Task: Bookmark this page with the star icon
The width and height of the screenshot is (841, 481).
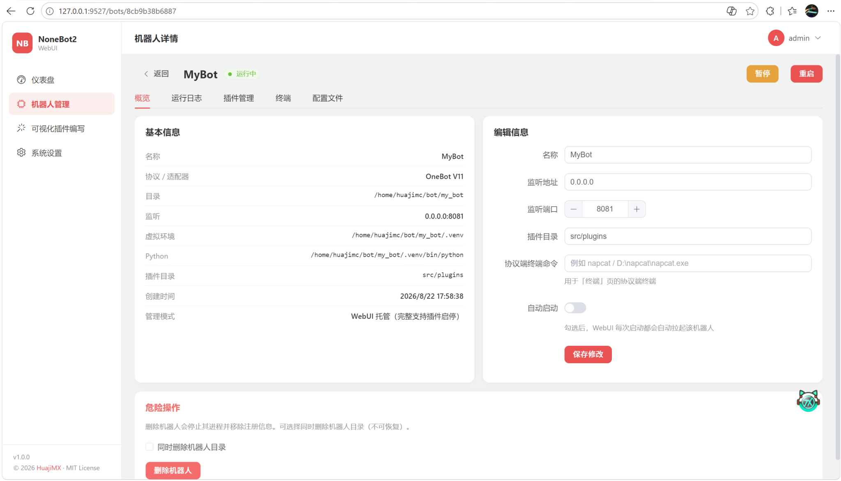Action: coord(750,11)
